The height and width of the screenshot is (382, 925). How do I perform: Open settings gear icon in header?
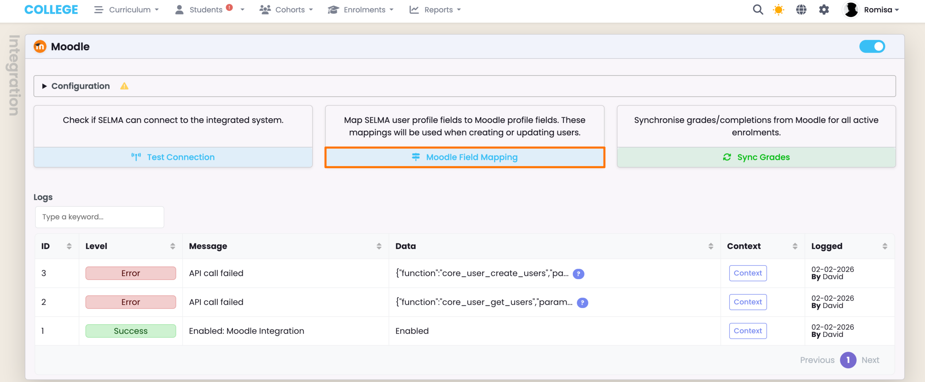click(824, 10)
